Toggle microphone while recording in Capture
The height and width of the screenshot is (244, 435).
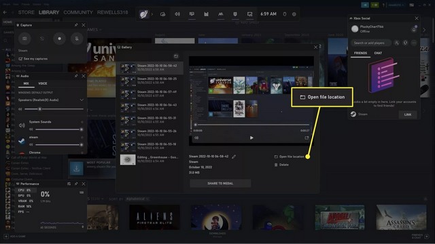click(x=77, y=39)
